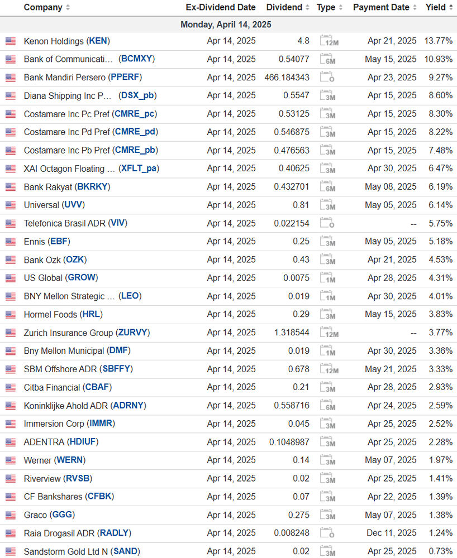This screenshot has height=558, width=457.
Task: Click the 6M type icon for Koninklijke Ahold ADR
Action: 329,406
